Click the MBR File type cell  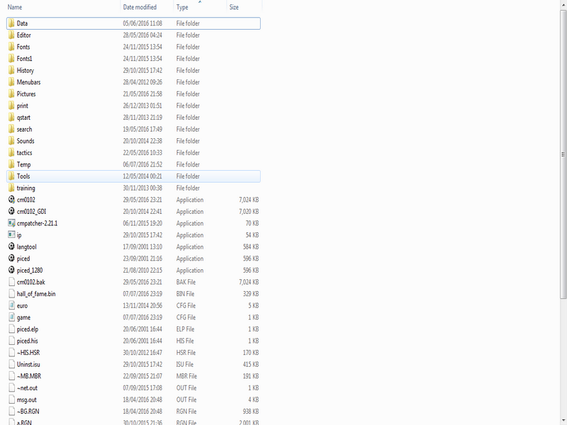[186, 376]
